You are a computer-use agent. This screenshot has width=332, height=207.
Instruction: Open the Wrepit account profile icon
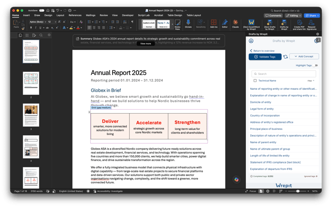(x=251, y=41)
